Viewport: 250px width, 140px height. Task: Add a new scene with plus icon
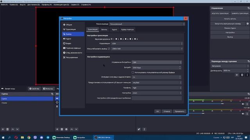click(x=3, y=129)
